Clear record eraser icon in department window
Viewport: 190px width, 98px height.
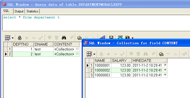[x=72, y=37]
